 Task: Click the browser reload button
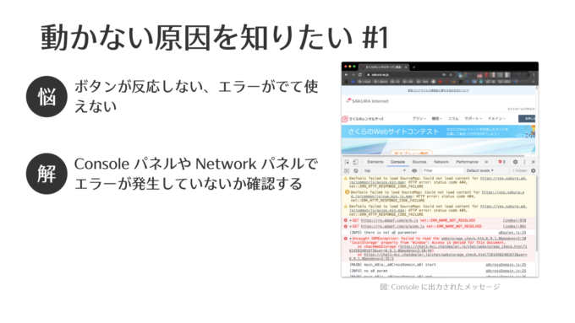(x=360, y=74)
